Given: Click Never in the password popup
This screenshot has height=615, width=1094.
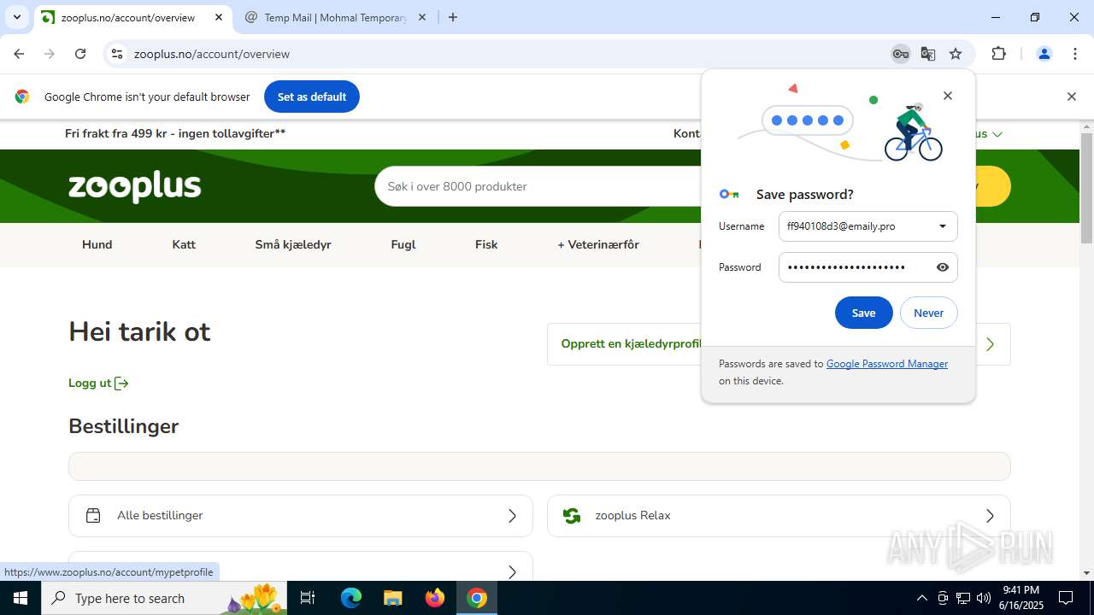Looking at the screenshot, I should [x=928, y=313].
